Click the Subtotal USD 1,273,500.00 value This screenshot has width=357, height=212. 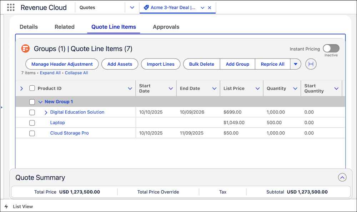tap(307, 192)
